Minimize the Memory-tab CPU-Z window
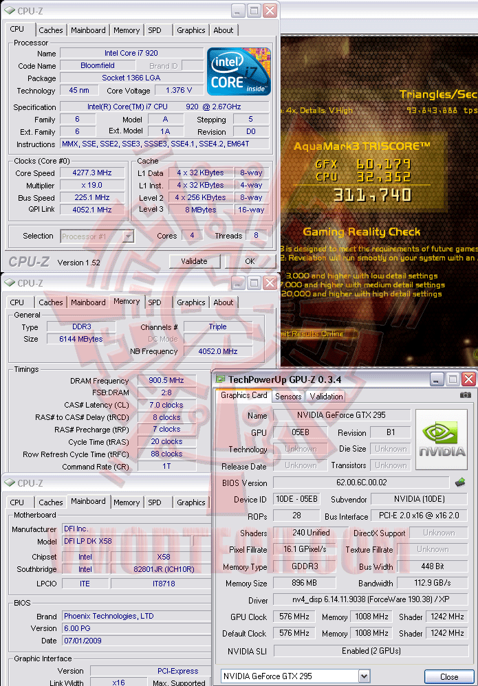The height and width of the screenshot is (686, 478). (238, 283)
